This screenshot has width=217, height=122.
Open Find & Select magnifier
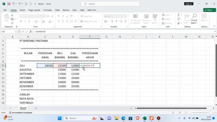pos(194,16)
